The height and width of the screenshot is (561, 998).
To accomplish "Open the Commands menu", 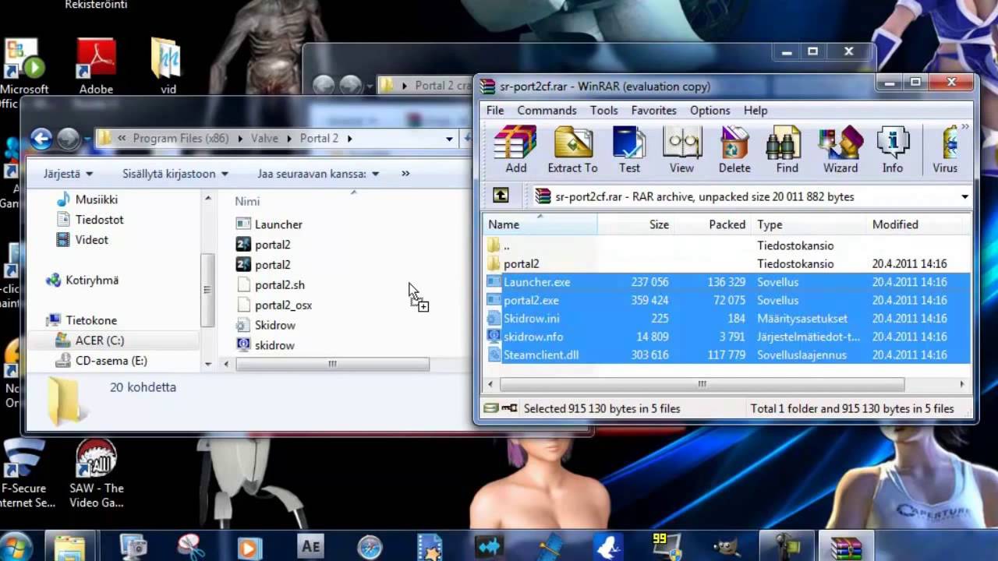I will pos(547,111).
